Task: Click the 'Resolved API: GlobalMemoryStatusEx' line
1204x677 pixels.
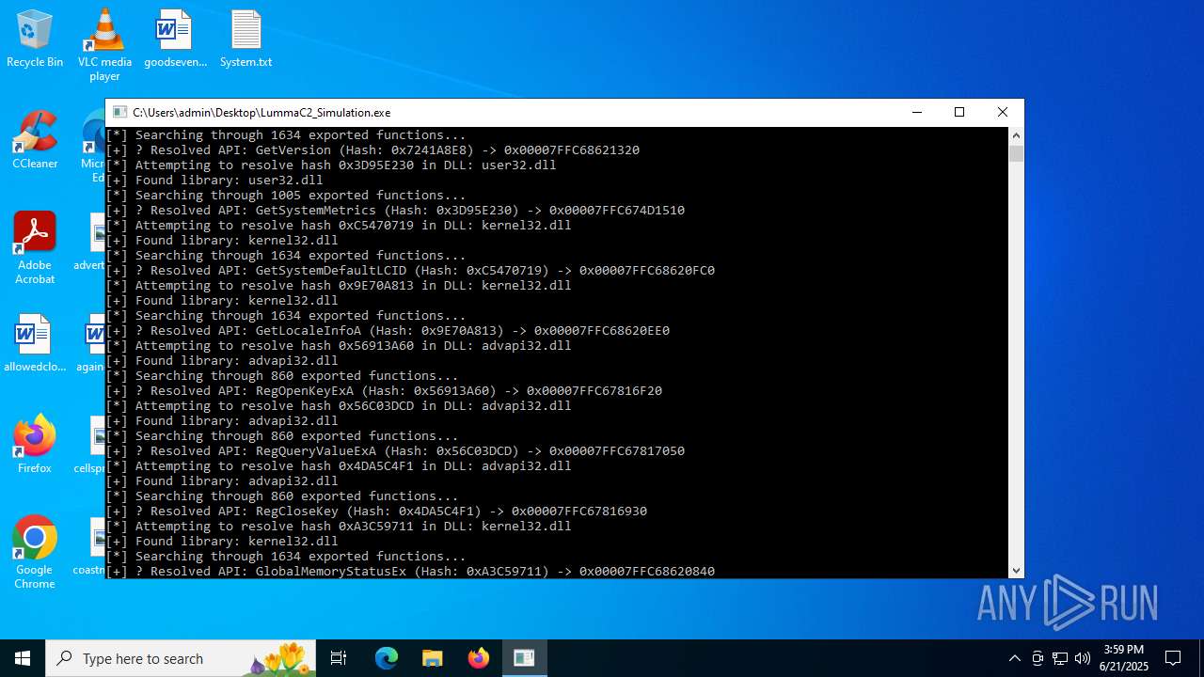Action: [410, 571]
